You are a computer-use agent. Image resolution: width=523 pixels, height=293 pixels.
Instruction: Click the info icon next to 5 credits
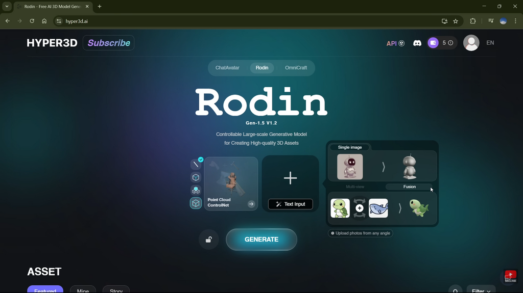(x=450, y=43)
